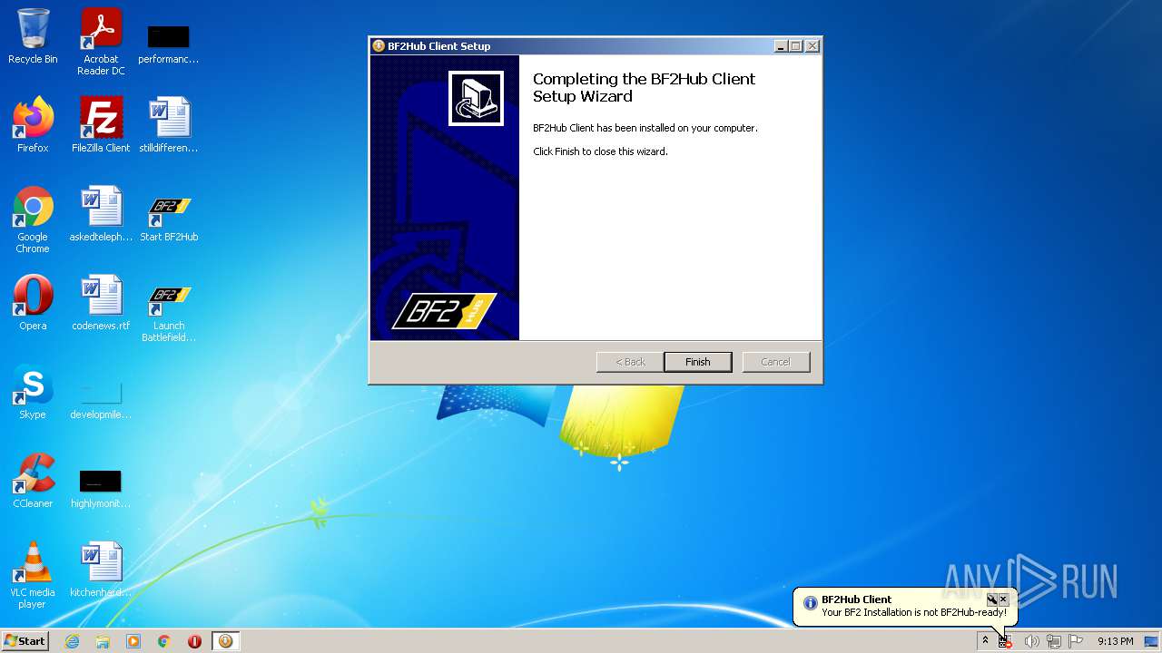1162x653 pixels.
Task: Select the Google Chrome desktop shortcut
Action: (x=33, y=220)
